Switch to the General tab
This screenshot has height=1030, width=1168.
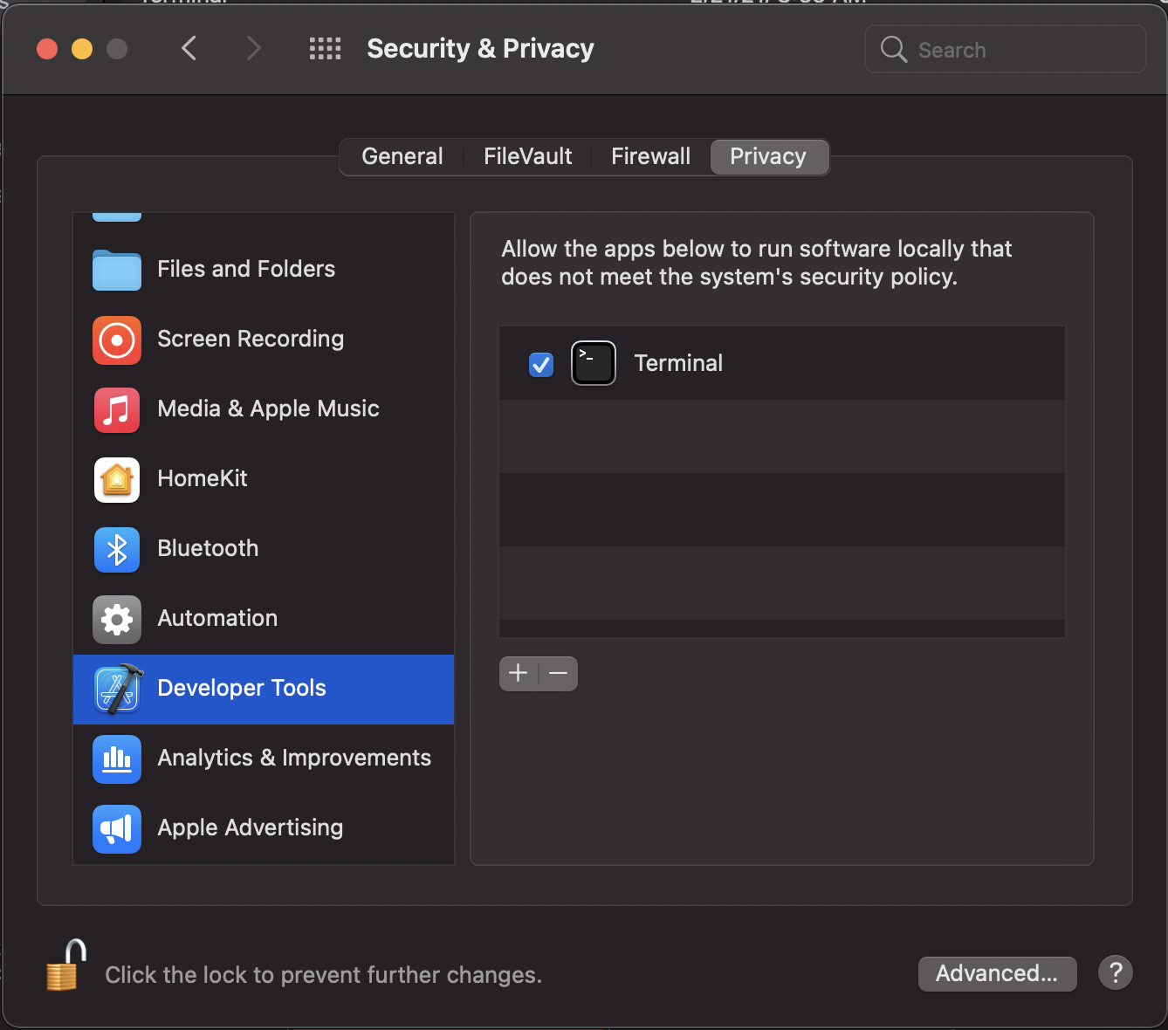pyautogui.click(x=402, y=157)
